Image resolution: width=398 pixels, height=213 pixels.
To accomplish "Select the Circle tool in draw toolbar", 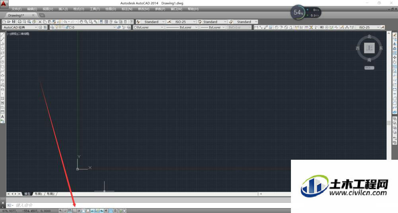I will coord(2,62).
